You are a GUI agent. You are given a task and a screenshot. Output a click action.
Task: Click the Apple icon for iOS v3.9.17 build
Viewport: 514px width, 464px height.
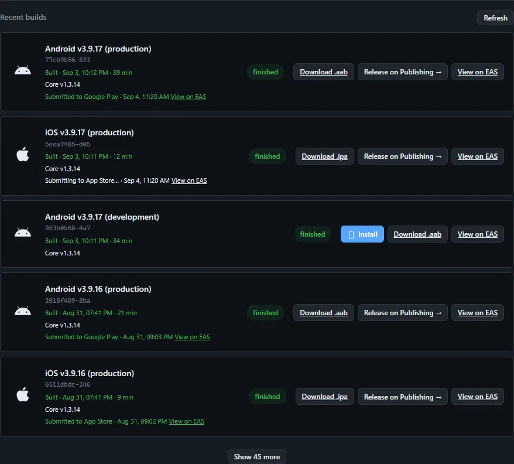click(x=23, y=154)
